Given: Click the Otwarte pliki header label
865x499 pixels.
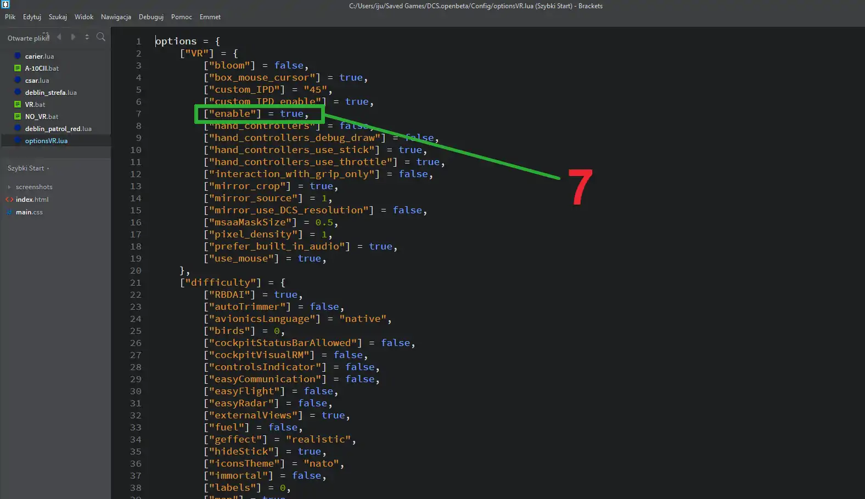Looking at the screenshot, I should tap(28, 38).
